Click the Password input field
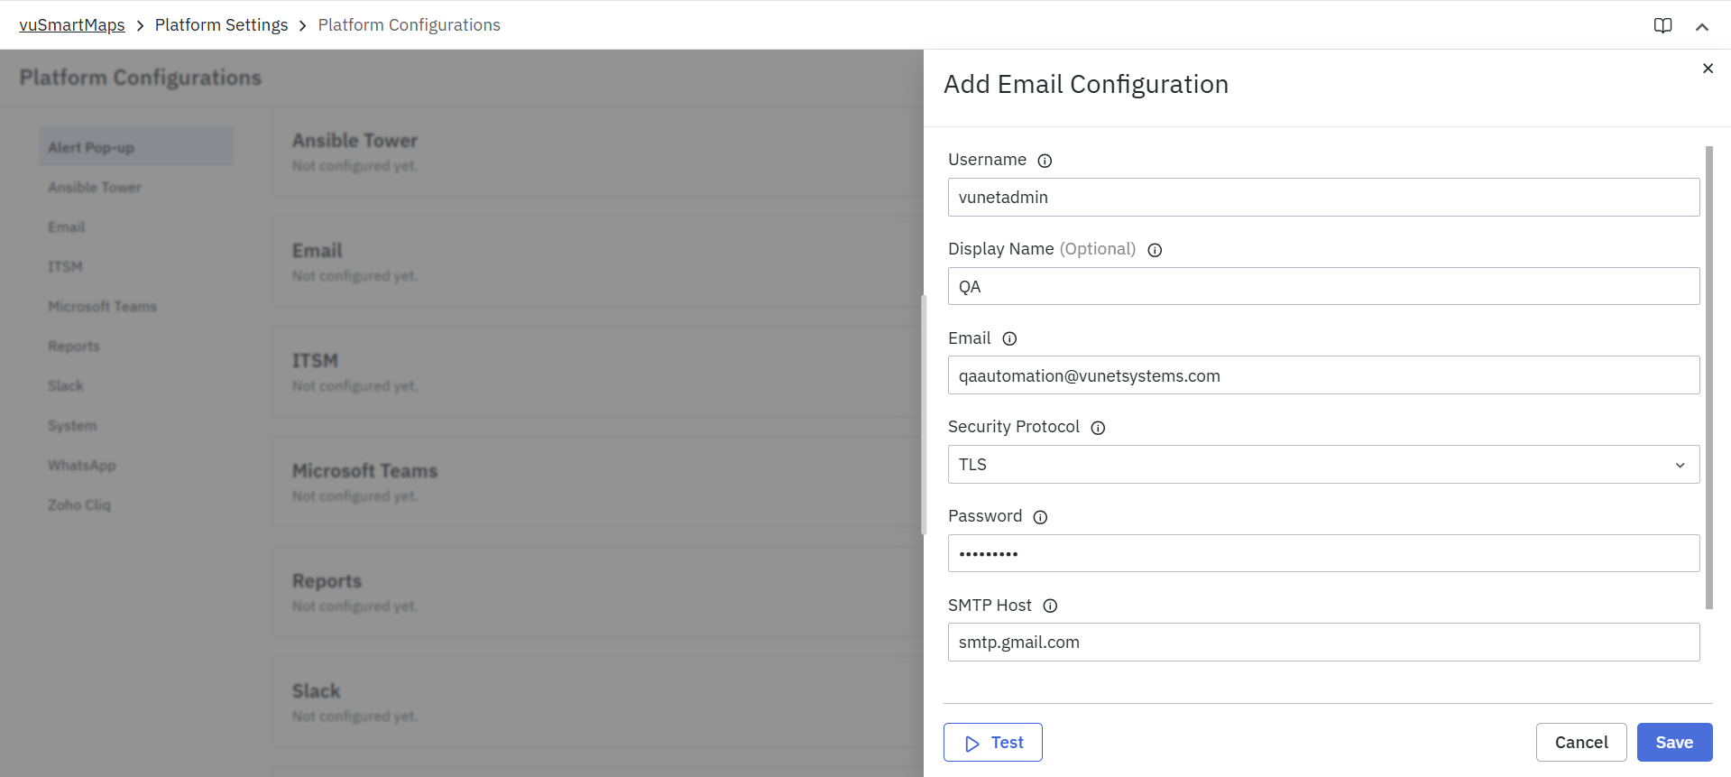Screen dimensions: 1731x777 [x=1323, y=554]
